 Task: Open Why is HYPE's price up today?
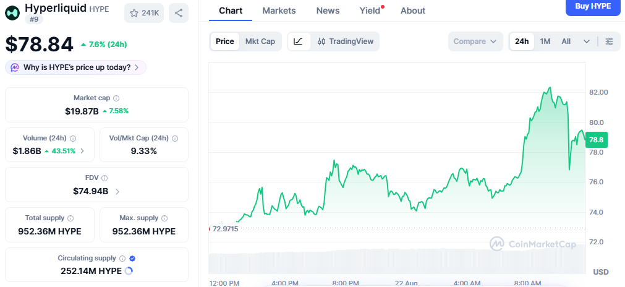coord(76,67)
